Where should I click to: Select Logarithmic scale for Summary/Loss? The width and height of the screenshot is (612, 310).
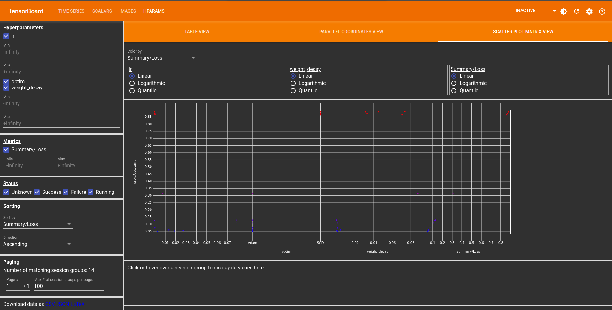click(x=454, y=83)
